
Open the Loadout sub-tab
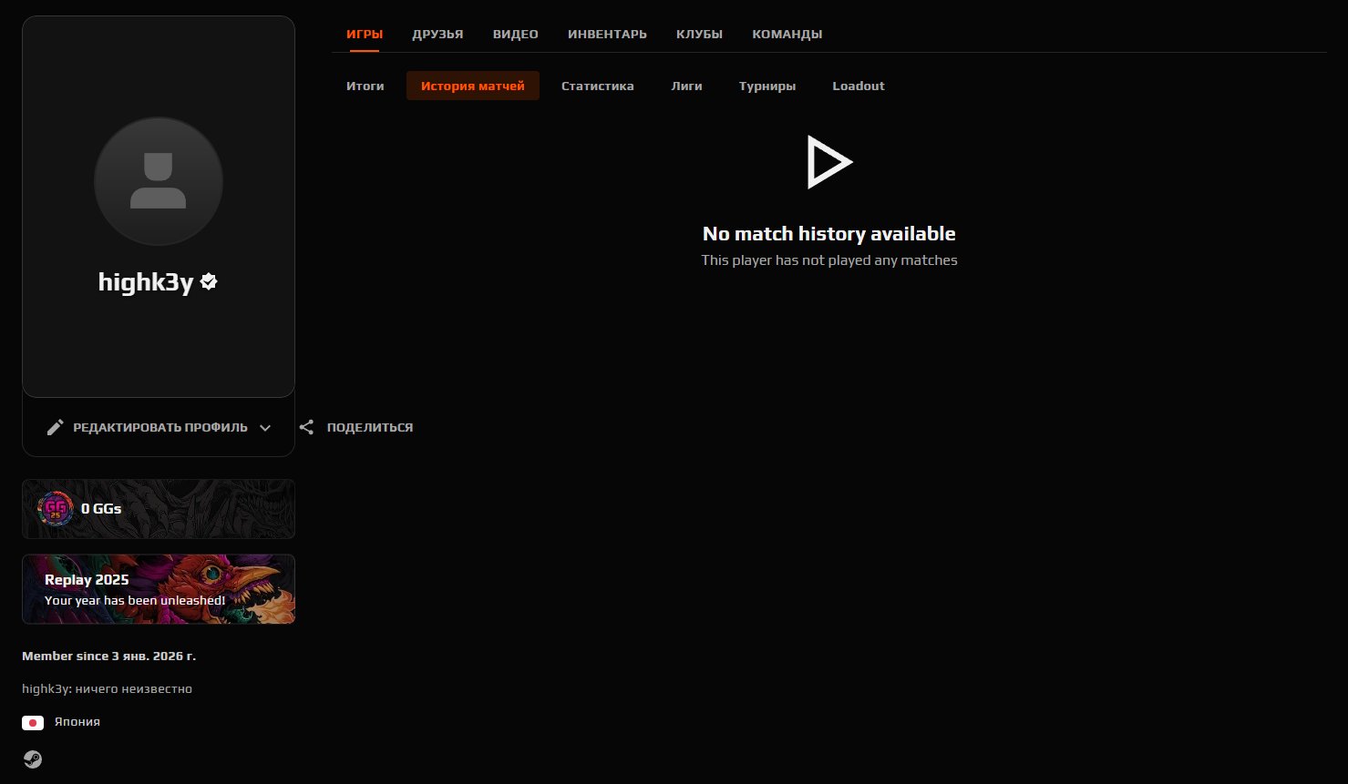pyautogui.click(x=859, y=86)
